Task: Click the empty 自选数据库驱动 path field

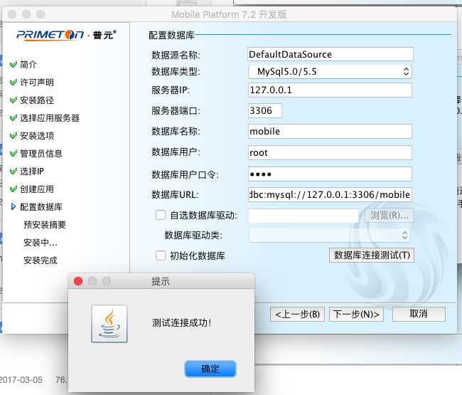Action: [x=303, y=216]
